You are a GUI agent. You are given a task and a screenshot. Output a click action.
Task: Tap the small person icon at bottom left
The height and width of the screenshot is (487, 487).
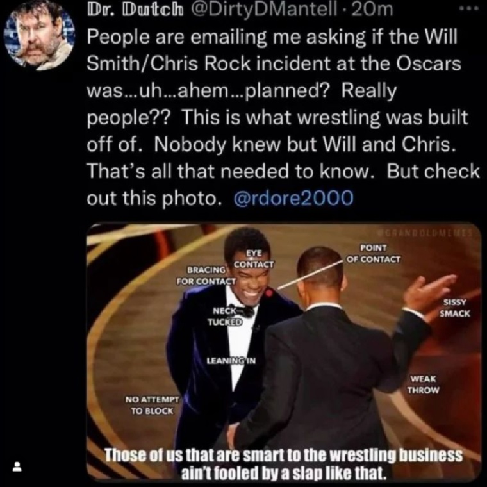point(17,466)
